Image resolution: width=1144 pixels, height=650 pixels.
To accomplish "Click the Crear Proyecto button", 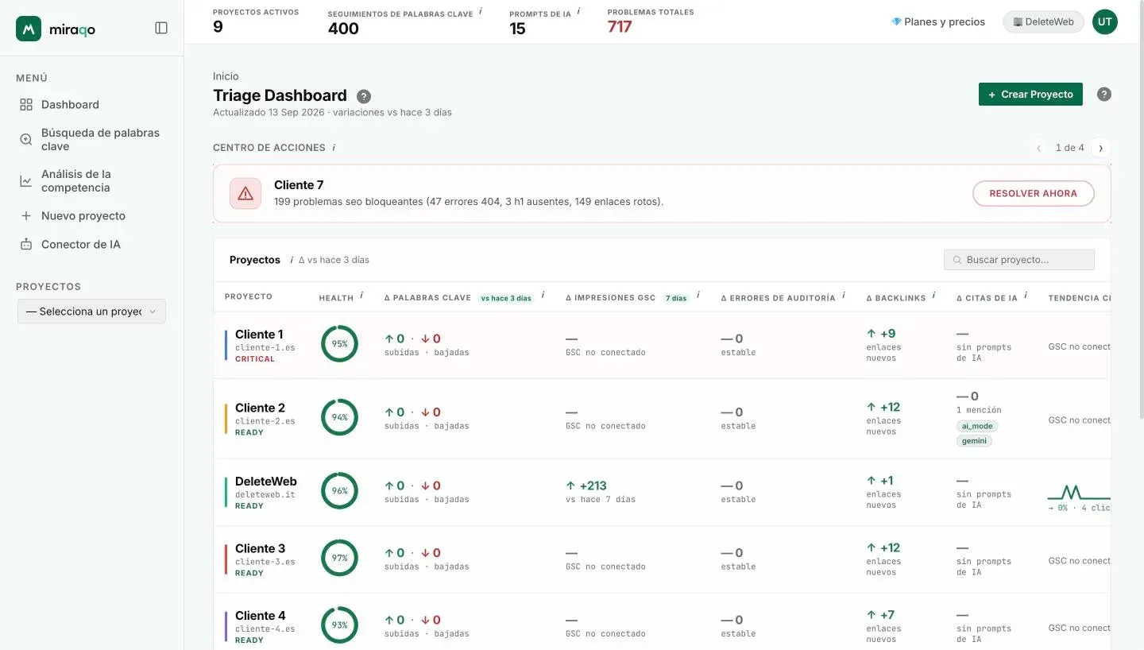I will (1030, 94).
